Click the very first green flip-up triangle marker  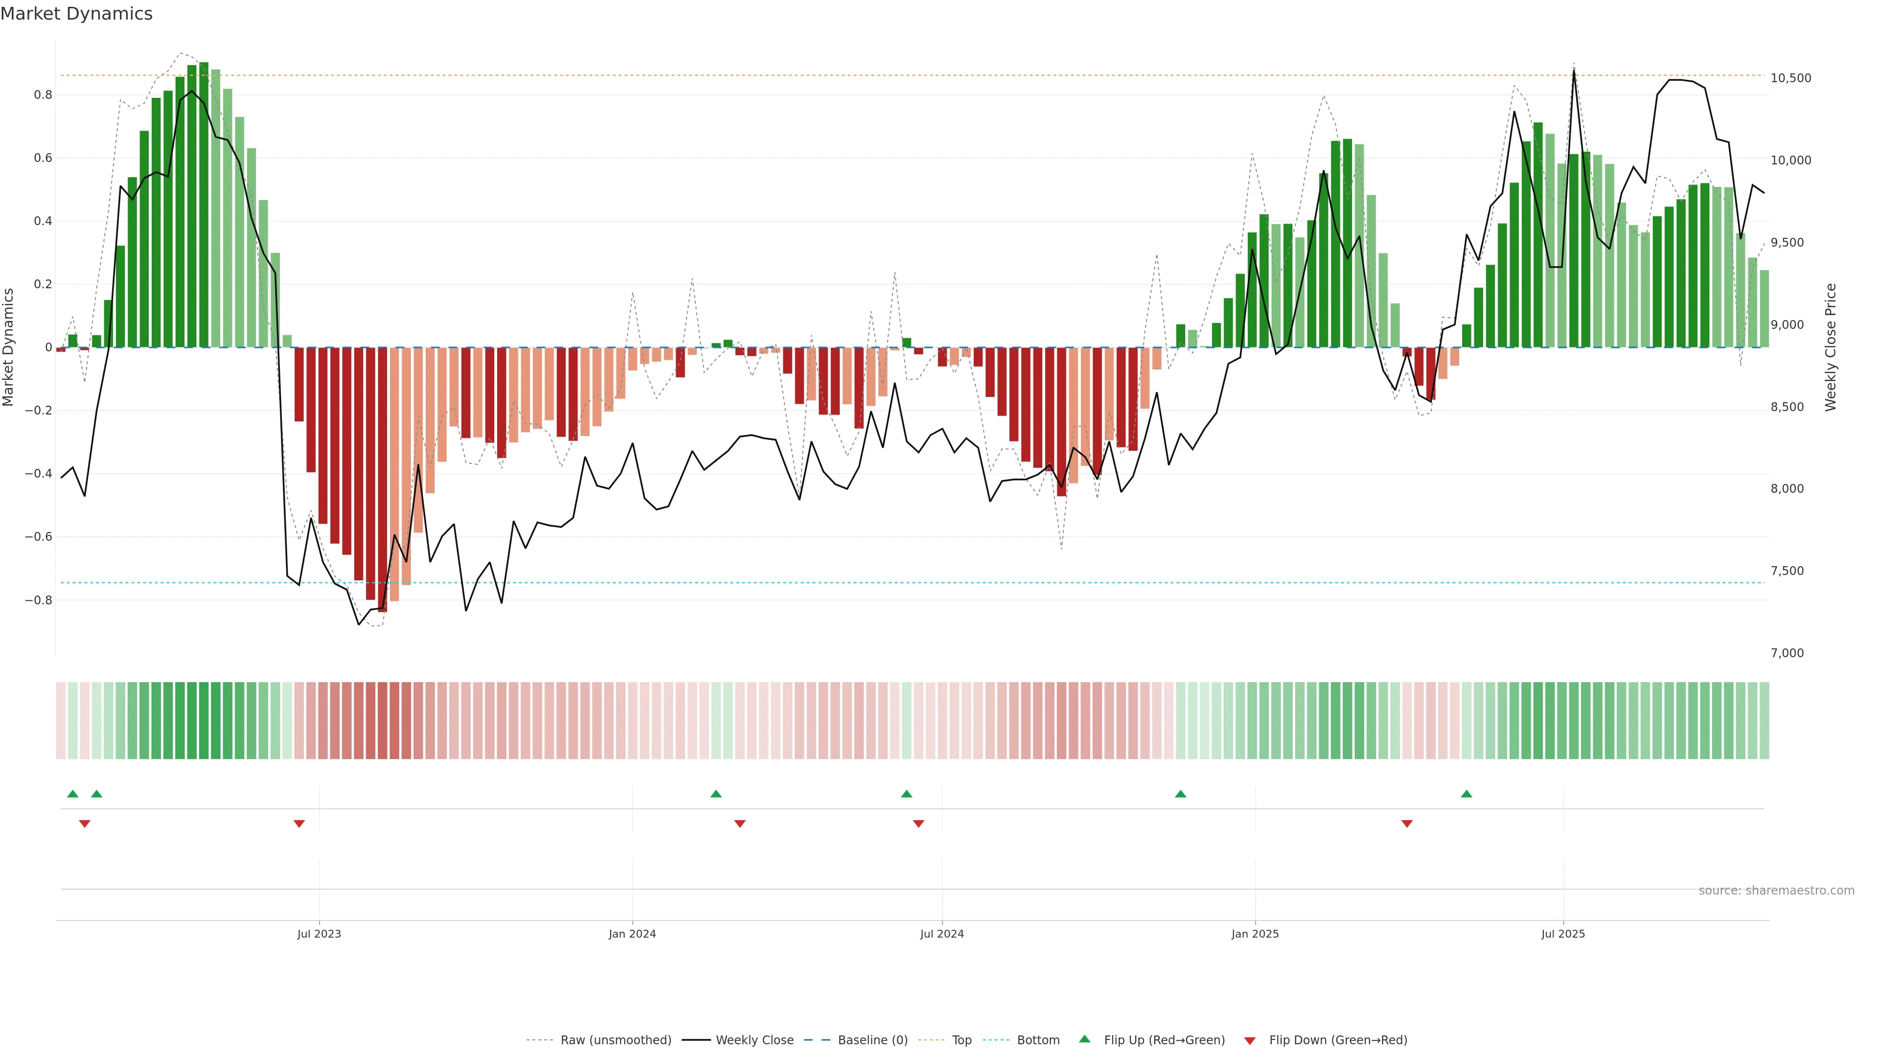(x=72, y=794)
